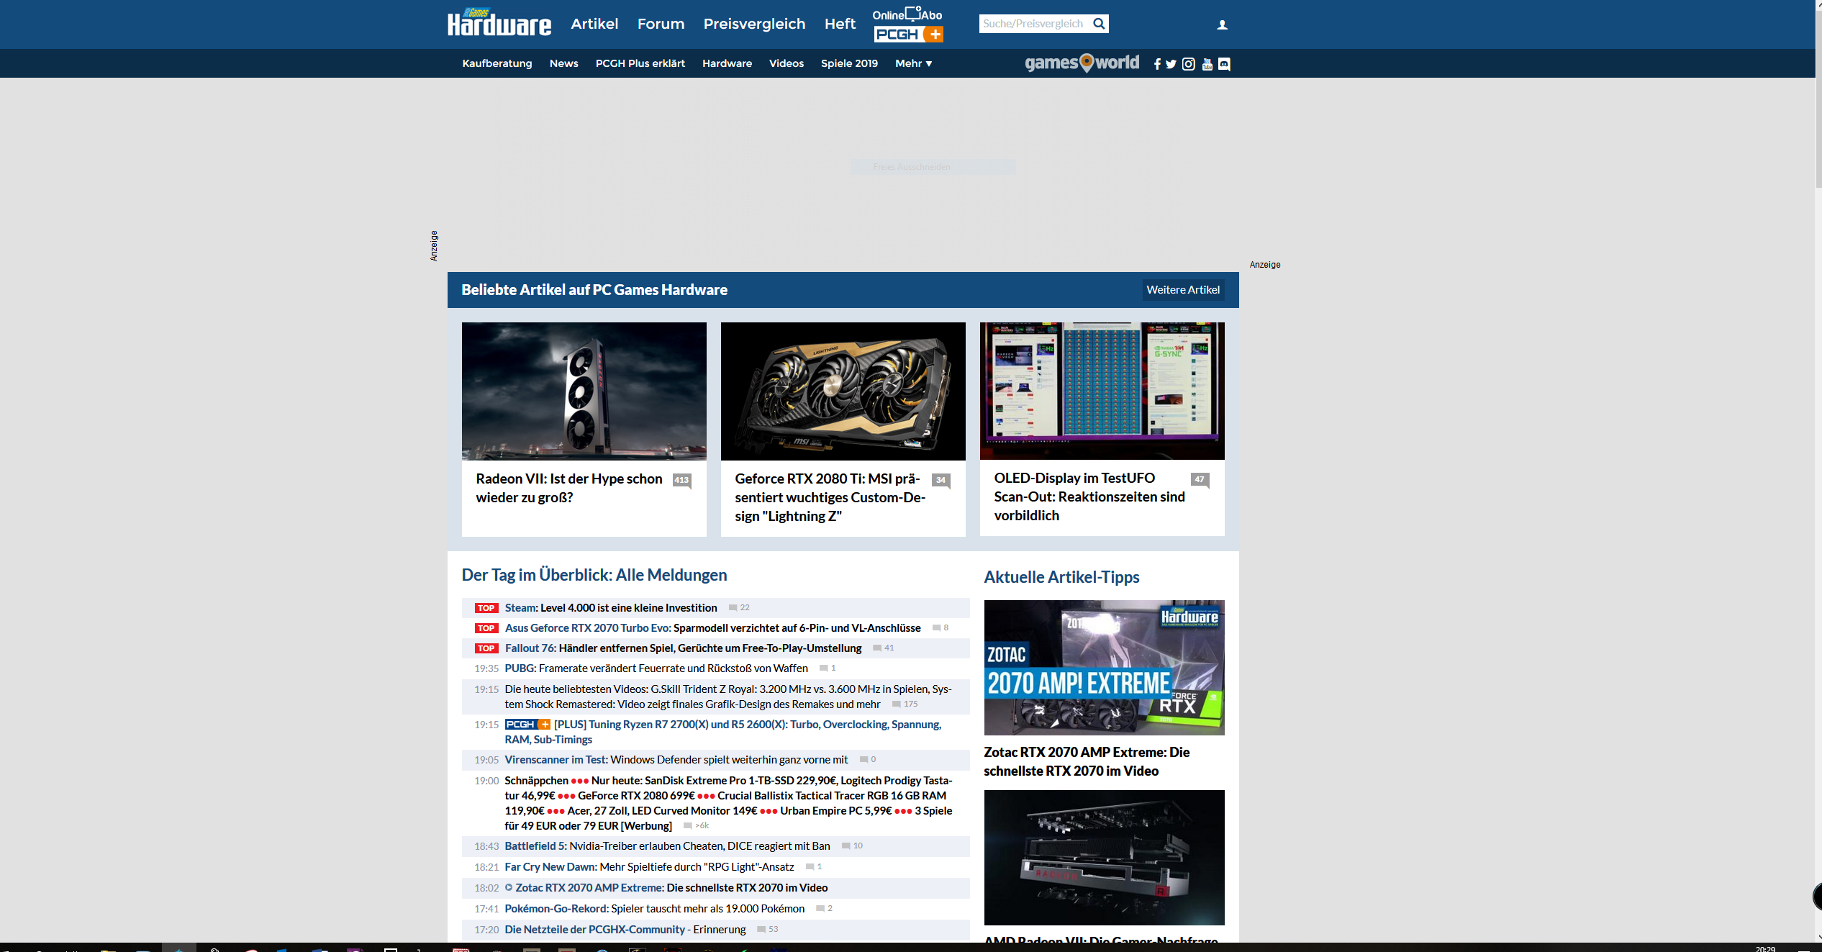The image size is (1822, 952).
Task: Focus the Suche/Preisvergleich search field
Action: click(x=1034, y=24)
